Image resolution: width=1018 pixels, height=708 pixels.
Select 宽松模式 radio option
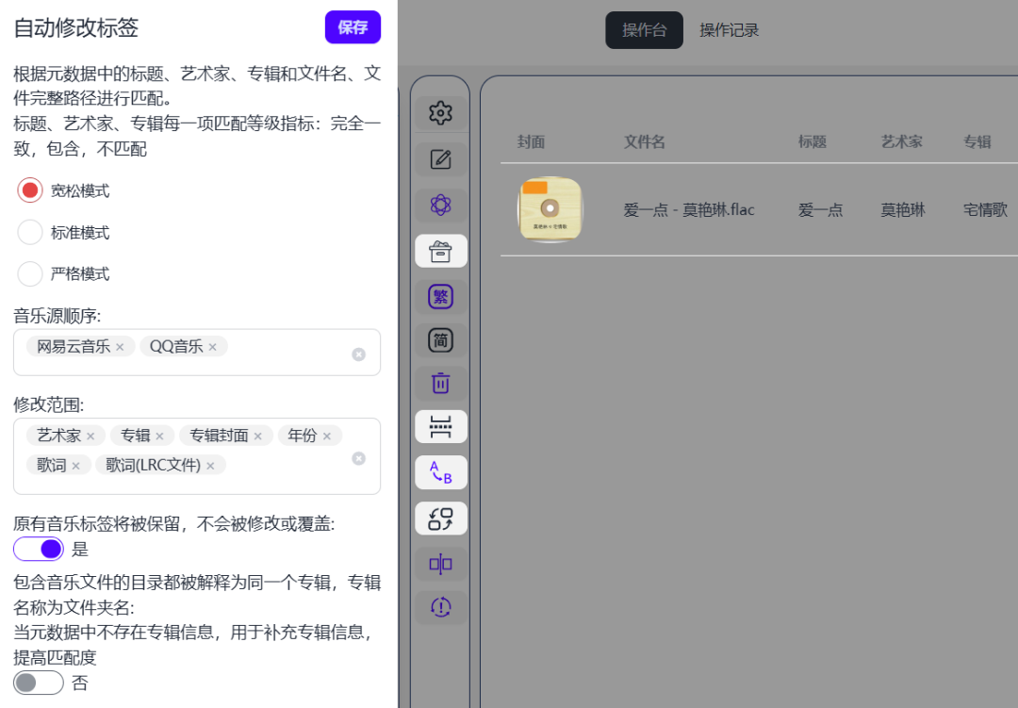click(30, 190)
